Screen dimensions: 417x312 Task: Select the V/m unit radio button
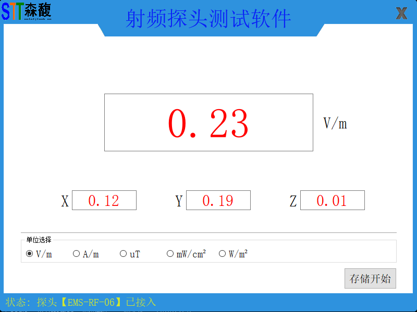click(30, 253)
